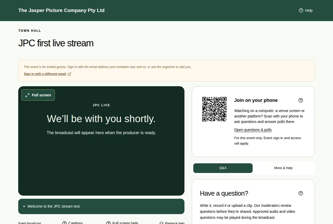Click the headset icon beside Playback help
333x224 pixels.
click(161, 223)
